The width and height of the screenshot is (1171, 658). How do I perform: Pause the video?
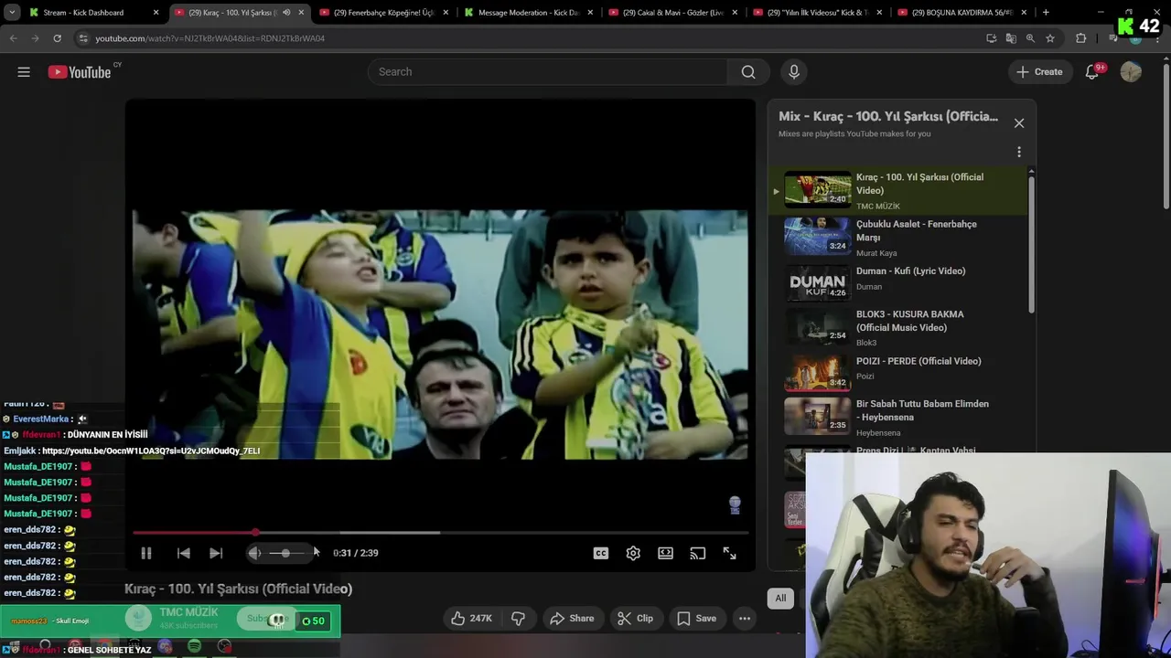tap(146, 553)
